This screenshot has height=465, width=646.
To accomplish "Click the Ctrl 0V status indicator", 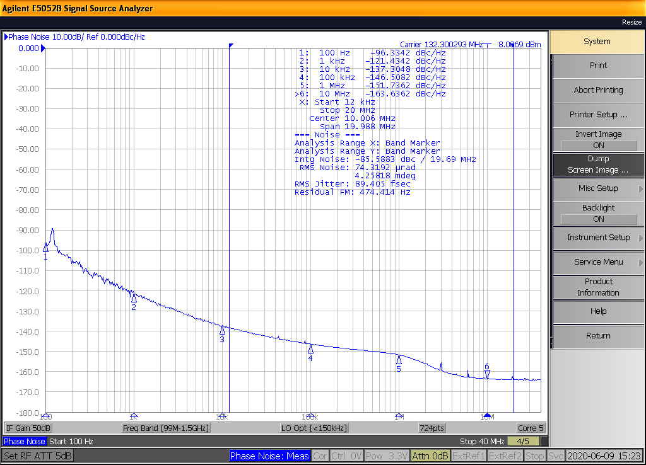I will (346, 456).
